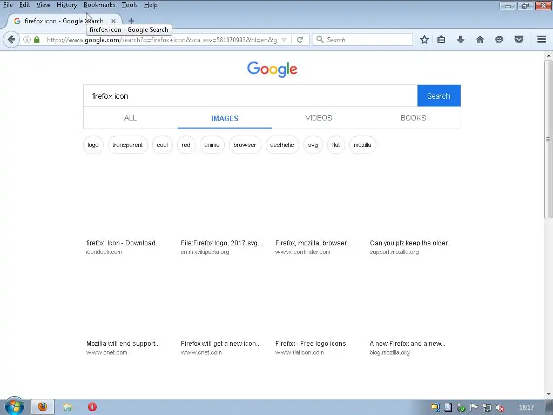Click the muted volume tray icon
Screen dimensions: 553x415
pyautogui.click(x=500, y=407)
